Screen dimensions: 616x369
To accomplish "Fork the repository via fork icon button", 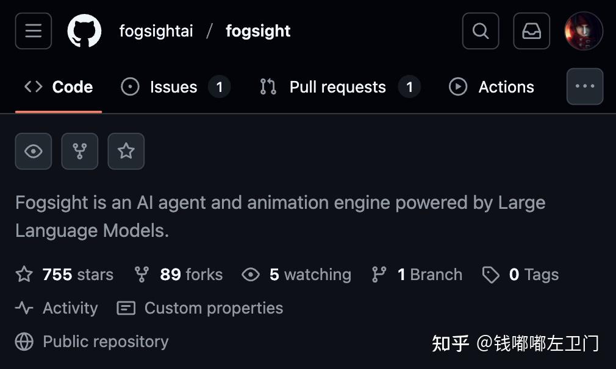I will [x=80, y=151].
